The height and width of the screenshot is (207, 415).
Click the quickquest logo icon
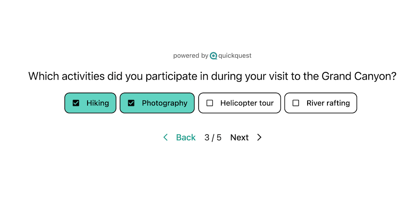214,56
